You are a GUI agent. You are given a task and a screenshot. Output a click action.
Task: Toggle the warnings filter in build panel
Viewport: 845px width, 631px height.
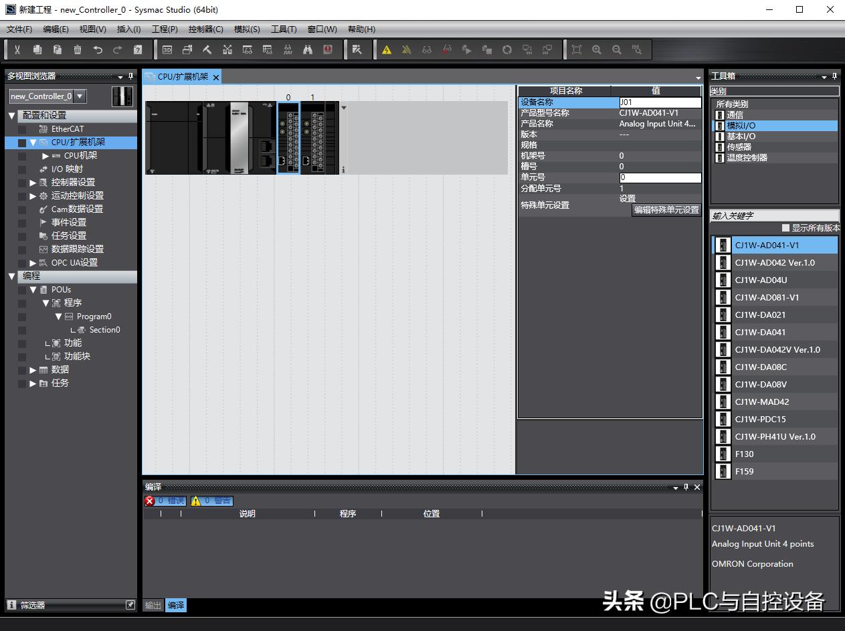click(x=211, y=501)
